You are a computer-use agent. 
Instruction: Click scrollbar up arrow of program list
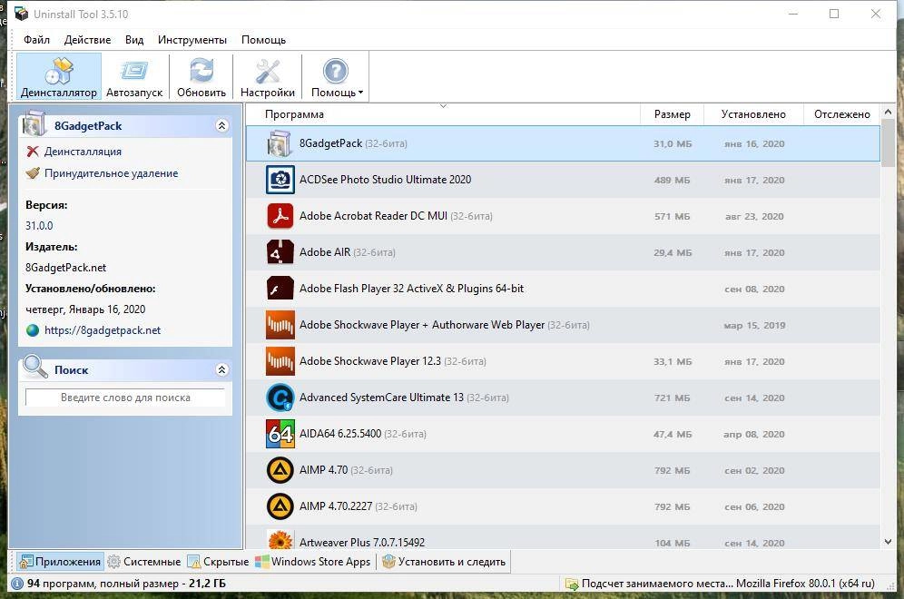tap(888, 112)
